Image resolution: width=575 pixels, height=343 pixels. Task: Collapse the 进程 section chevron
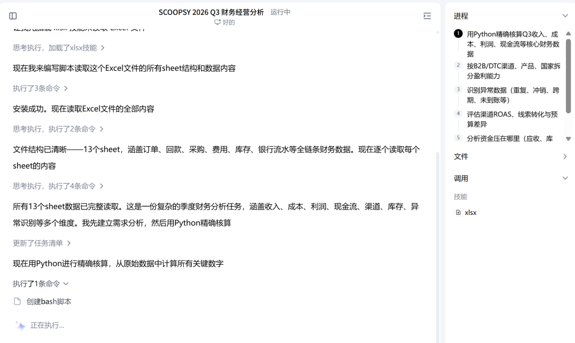565,16
